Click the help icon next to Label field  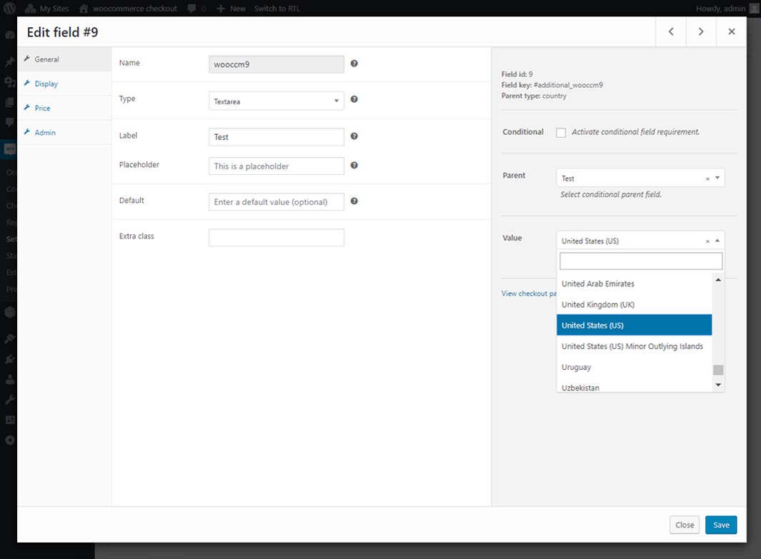click(354, 136)
